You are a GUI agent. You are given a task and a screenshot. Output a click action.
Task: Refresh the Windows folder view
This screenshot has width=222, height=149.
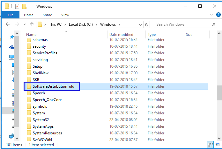pos(147,24)
